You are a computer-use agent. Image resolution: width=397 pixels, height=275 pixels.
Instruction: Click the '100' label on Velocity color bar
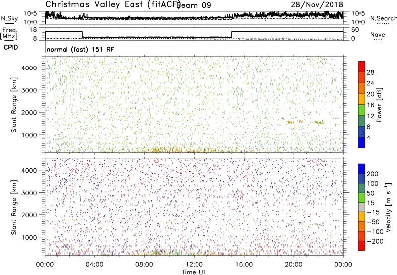coord(373,184)
